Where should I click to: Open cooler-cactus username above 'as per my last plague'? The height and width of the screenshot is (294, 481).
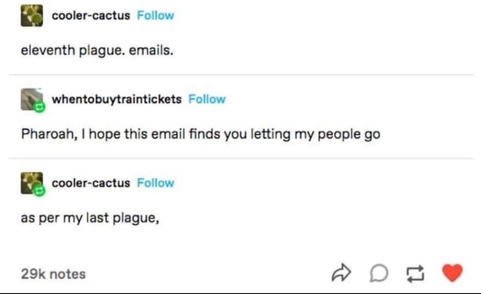(91, 183)
